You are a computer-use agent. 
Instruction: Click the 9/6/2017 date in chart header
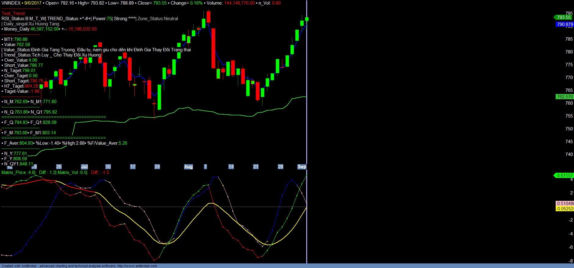pyautogui.click(x=33, y=3)
